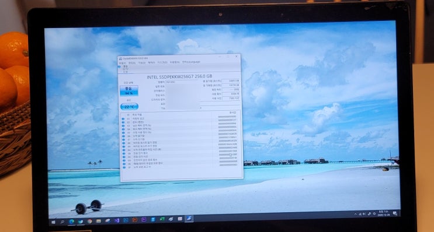Open the notification center icon
This screenshot has height=232, width=434.
(x=395, y=213)
